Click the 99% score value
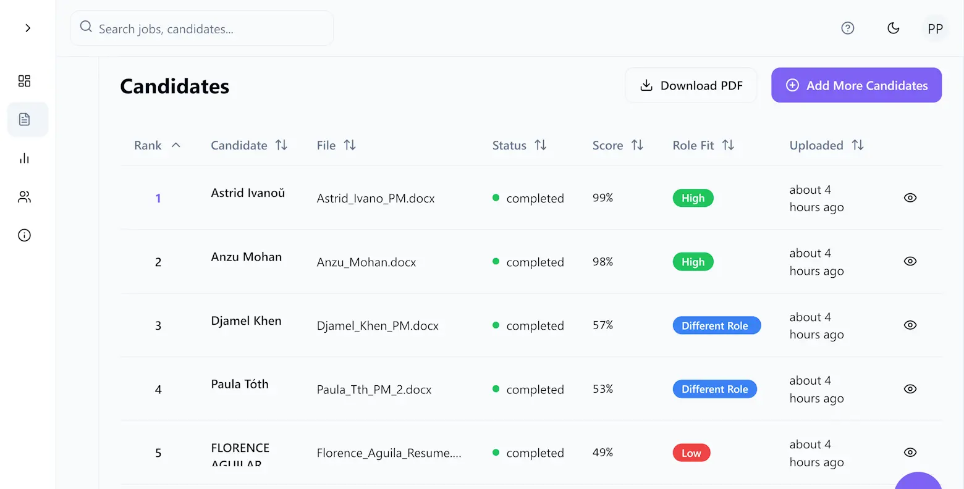Image resolution: width=964 pixels, height=489 pixels. [602, 198]
